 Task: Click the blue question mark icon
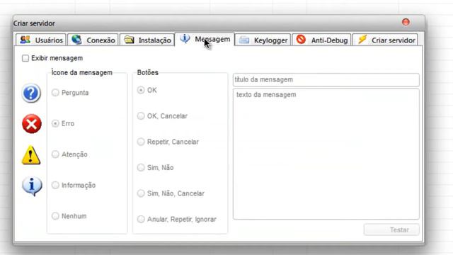pyautogui.click(x=31, y=93)
